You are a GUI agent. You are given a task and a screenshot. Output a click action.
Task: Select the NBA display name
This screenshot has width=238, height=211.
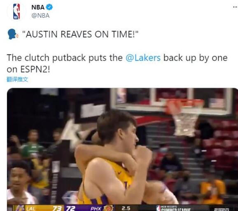click(38, 7)
